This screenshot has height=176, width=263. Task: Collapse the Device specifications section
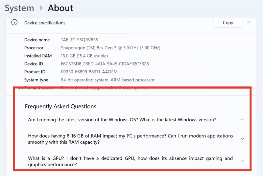249,22
